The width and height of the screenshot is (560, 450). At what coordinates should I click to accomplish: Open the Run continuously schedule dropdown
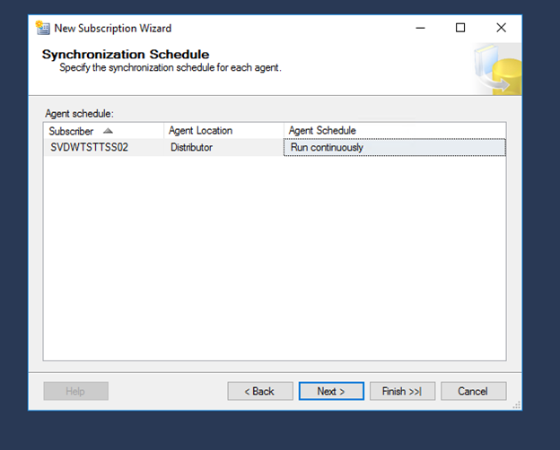click(x=395, y=147)
